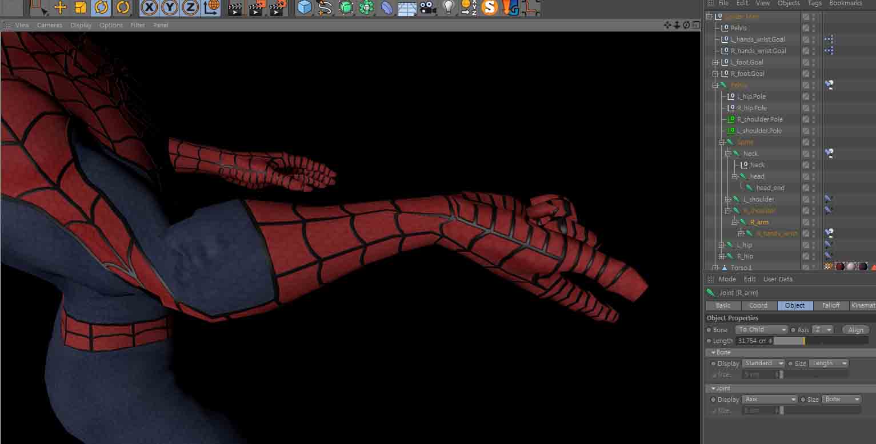This screenshot has height=444, width=876.
Task: Select head_end joint in object tree
Action: tap(770, 188)
